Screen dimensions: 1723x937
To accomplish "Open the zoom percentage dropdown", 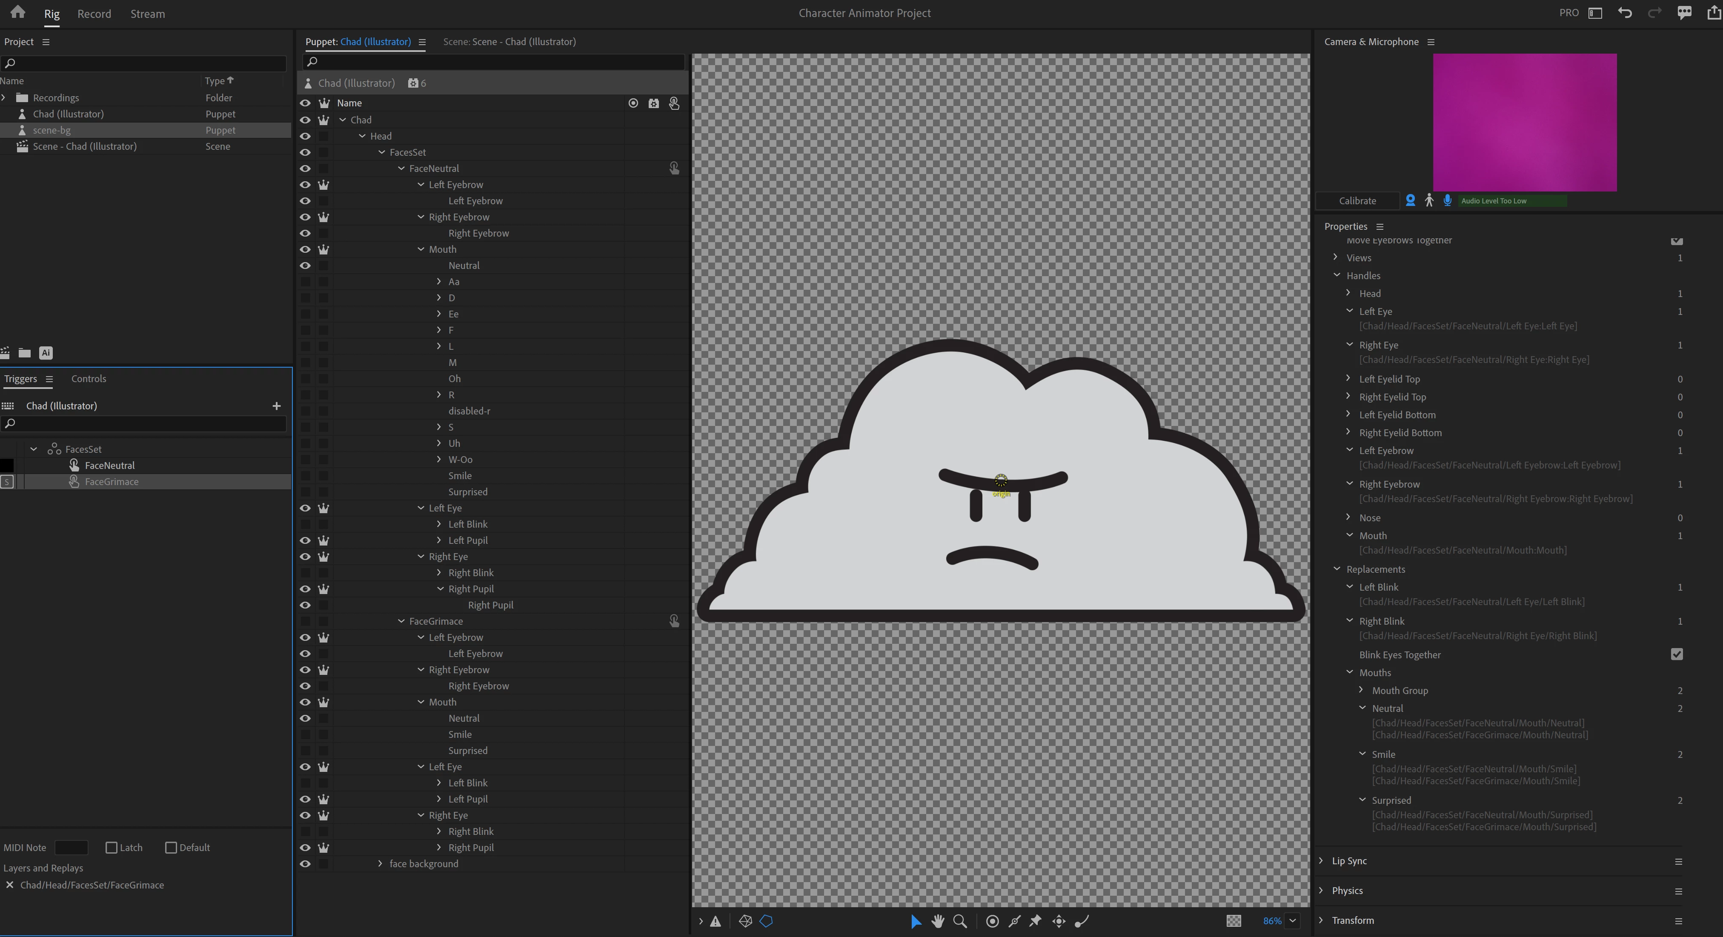I will 1292,921.
